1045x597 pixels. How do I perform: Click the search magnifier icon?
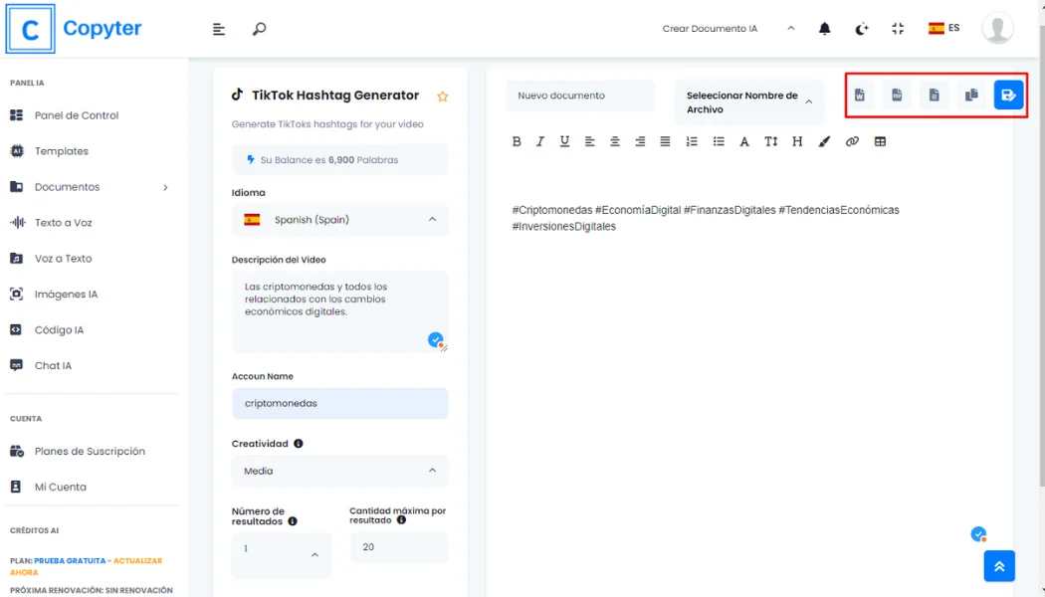coord(259,29)
